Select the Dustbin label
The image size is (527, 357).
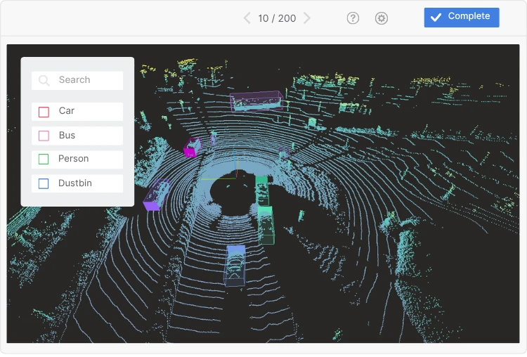click(77, 183)
